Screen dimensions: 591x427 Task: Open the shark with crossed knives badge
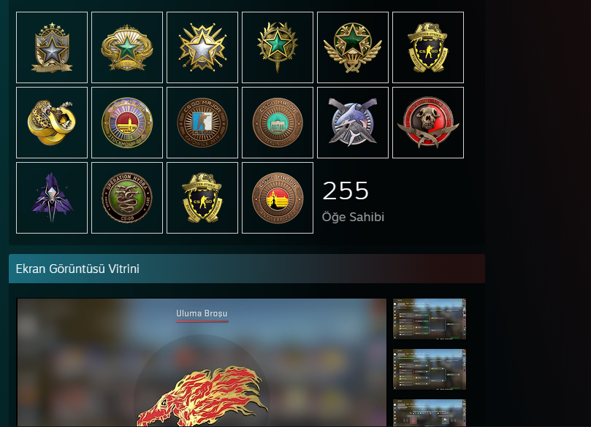(353, 123)
